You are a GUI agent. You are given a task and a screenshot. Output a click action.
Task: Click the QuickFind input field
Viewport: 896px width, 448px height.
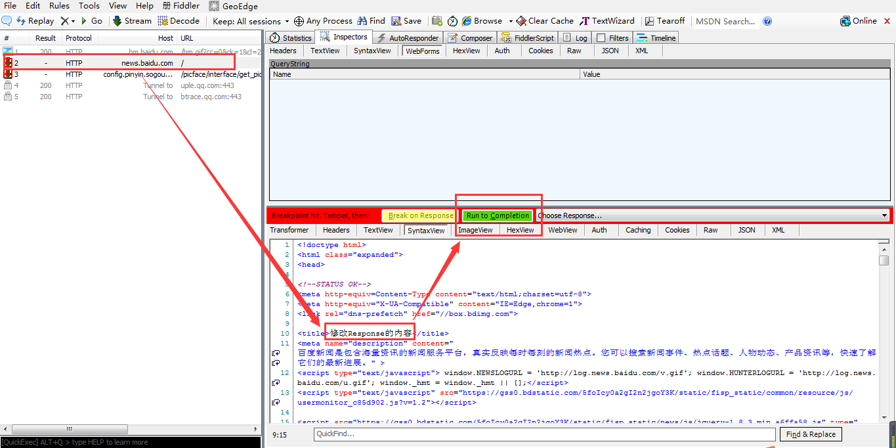pyautogui.click(x=544, y=434)
